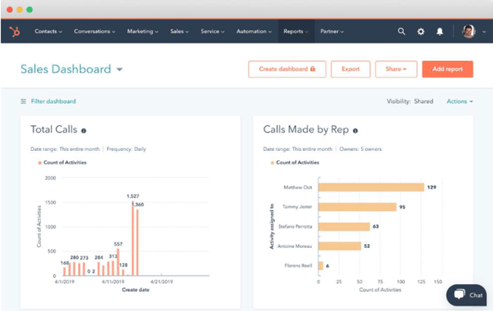Open the Reports menu
493x311 pixels.
(295, 32)
